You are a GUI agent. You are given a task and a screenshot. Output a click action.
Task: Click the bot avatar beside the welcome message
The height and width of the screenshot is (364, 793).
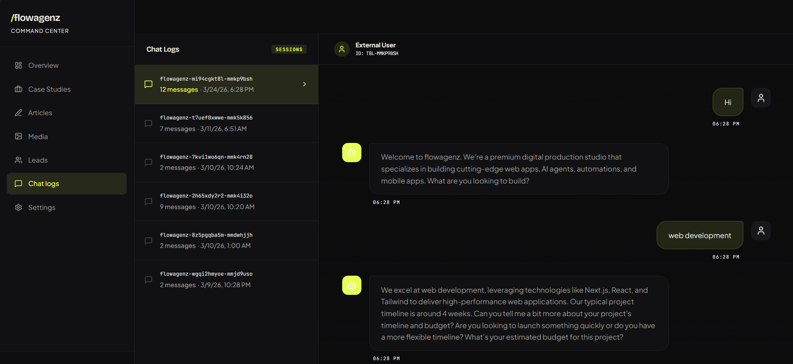click(352, 152)
